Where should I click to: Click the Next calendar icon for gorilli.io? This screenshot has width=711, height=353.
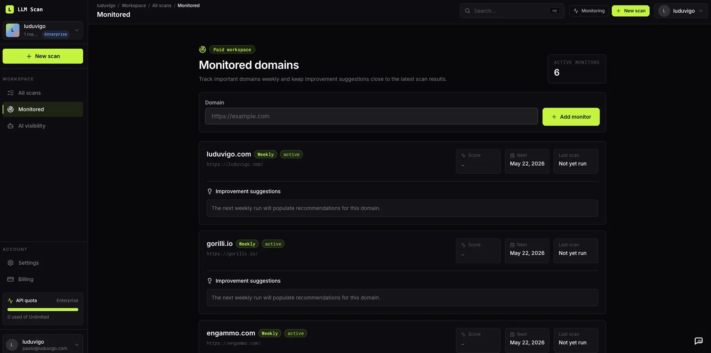512,245
